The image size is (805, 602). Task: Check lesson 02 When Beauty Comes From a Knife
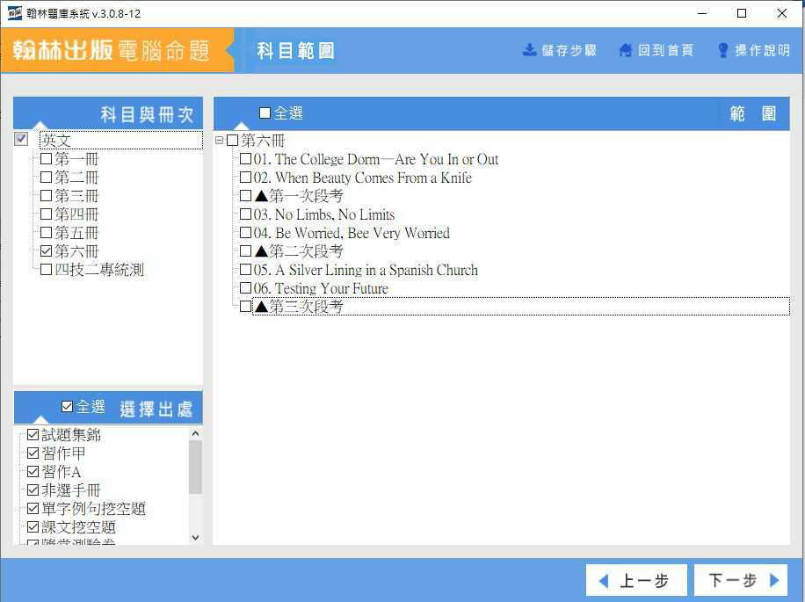click(245, 177)
